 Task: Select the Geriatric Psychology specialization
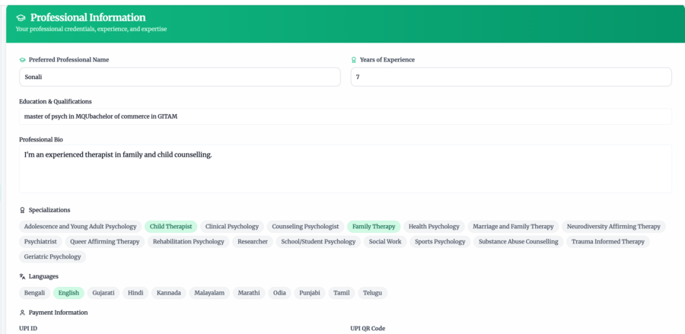click(53, 256)
